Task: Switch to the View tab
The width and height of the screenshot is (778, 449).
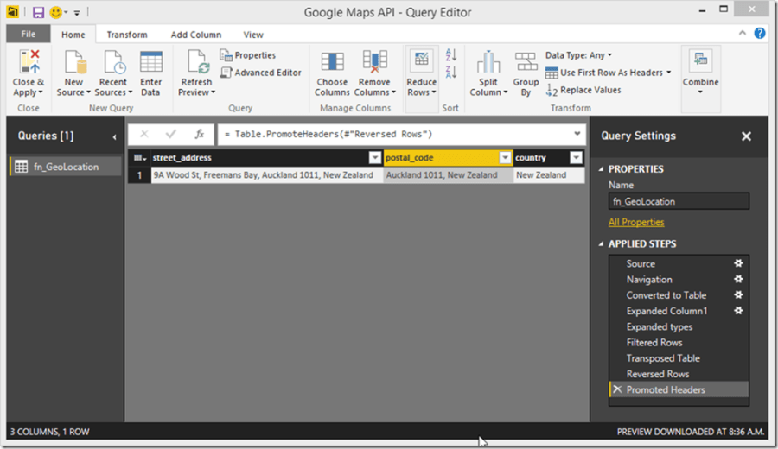Action: (253, 35)
